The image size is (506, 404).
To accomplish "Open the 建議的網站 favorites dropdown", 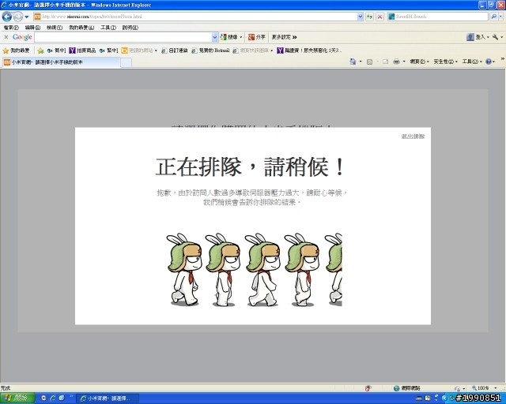I will [139, 50].
